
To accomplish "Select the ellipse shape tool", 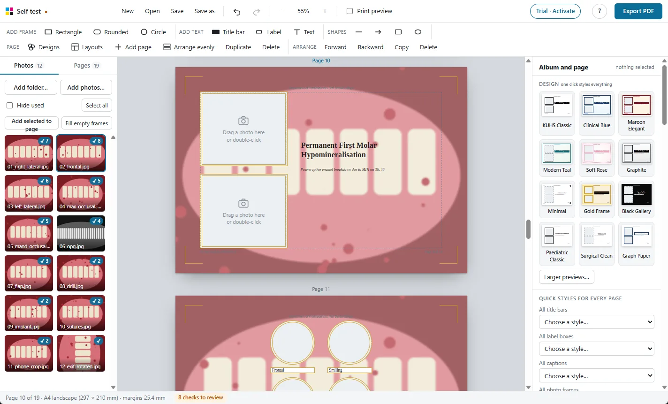I will (418, 32).
